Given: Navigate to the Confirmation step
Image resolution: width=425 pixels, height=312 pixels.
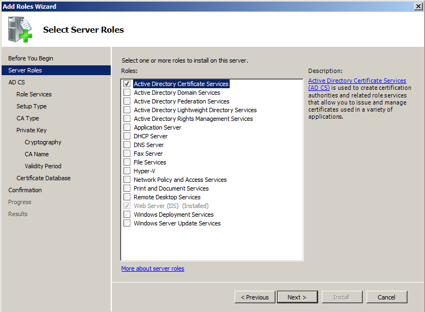Looking at the screenshot, I should click(x=25, y=190).
